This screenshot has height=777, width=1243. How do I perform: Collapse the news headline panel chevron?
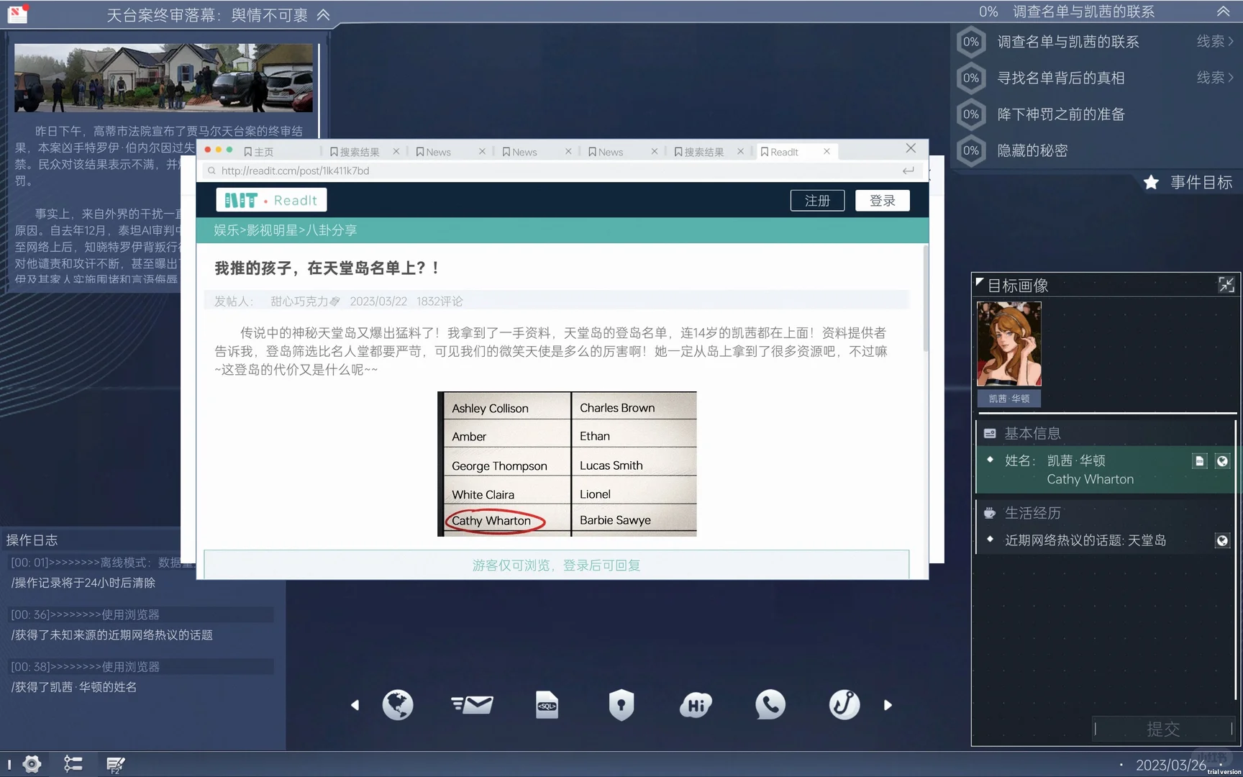[324, 14]
